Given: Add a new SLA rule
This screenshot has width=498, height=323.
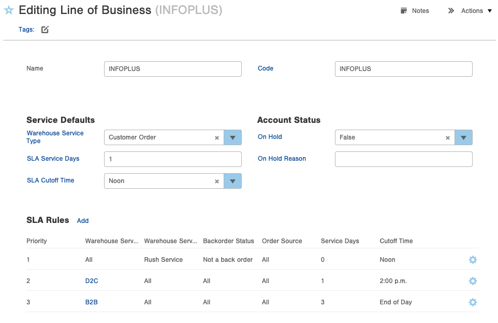Looking at the screenshot, I should coord(83,220).
